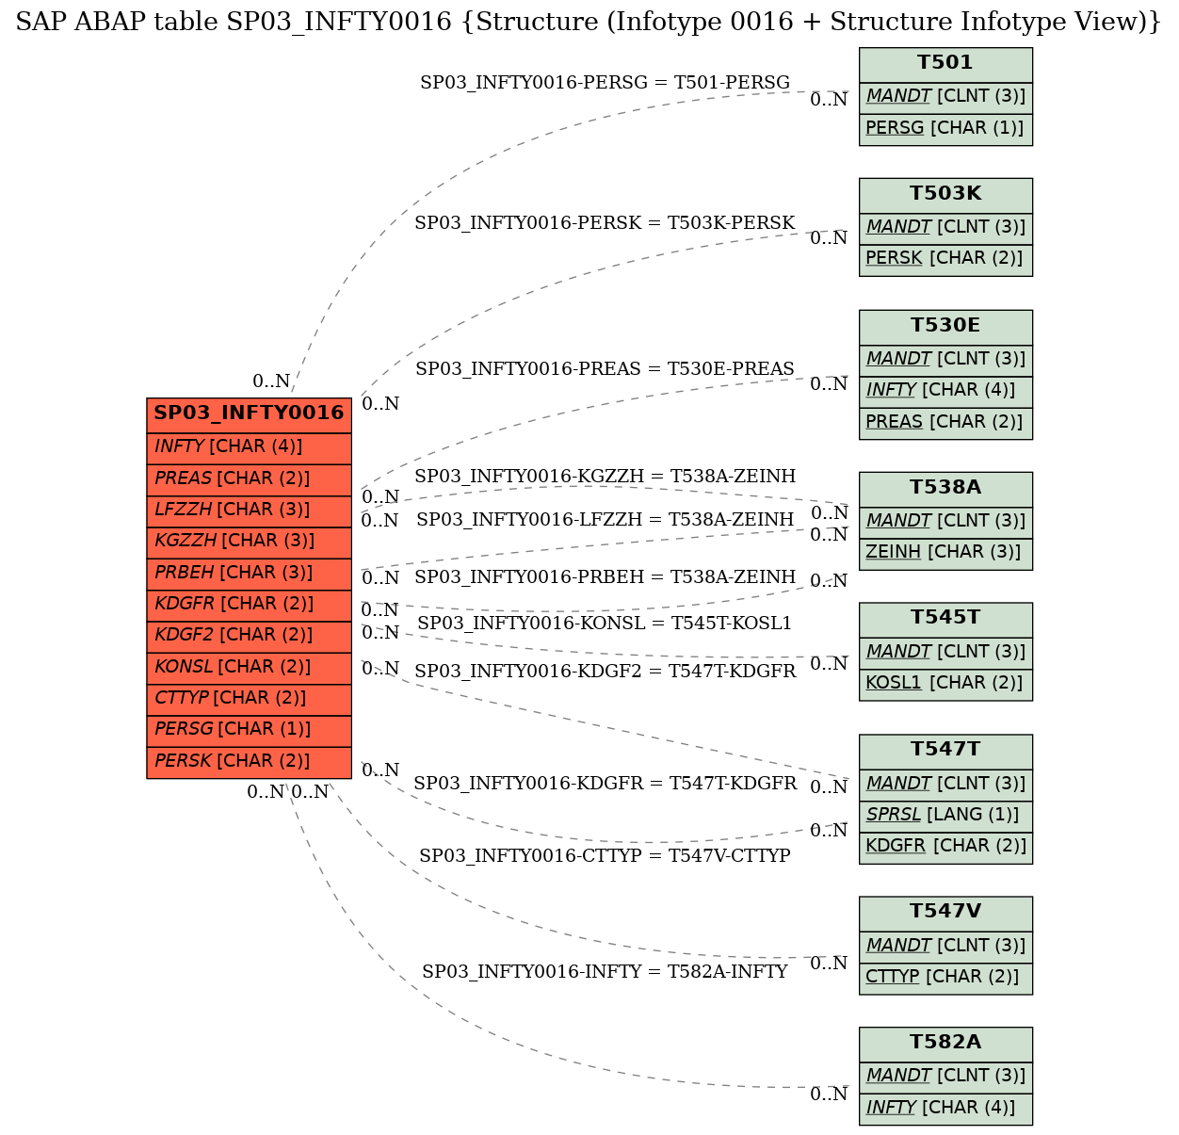Open the T530E table header
1179x1135 pixels.
(945, 327)
